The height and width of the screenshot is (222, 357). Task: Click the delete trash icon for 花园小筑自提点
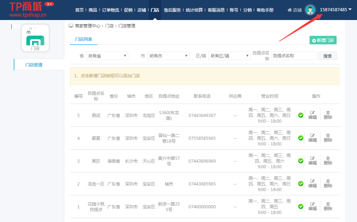(328, 204)
